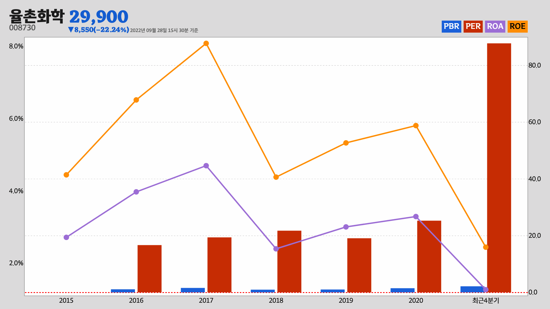Click the red PER bar for 2020
This screenshot has width=550, height=309.
(429, 256)
